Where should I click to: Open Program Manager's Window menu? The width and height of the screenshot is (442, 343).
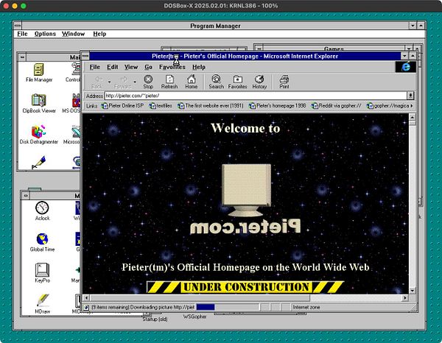click(73, 34)
